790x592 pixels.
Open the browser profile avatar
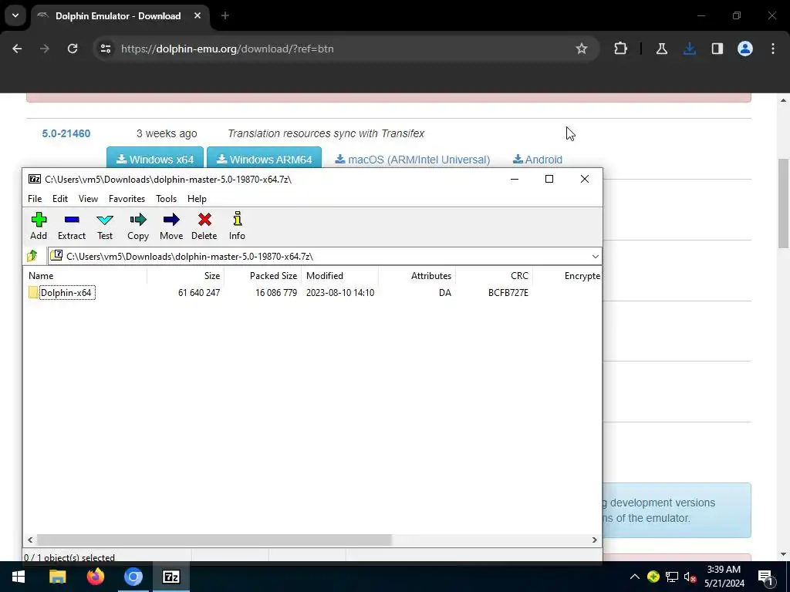pos(745,49)
